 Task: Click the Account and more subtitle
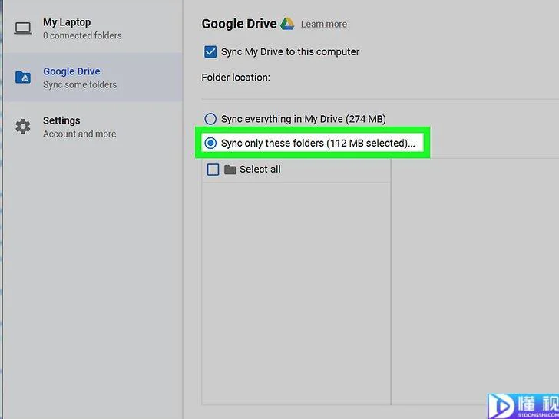point(80,134)
